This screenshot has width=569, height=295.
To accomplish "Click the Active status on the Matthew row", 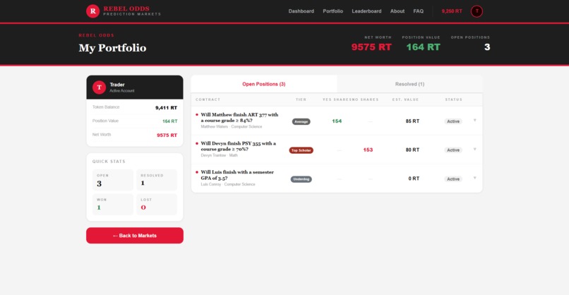I will (x=453, y=121).
